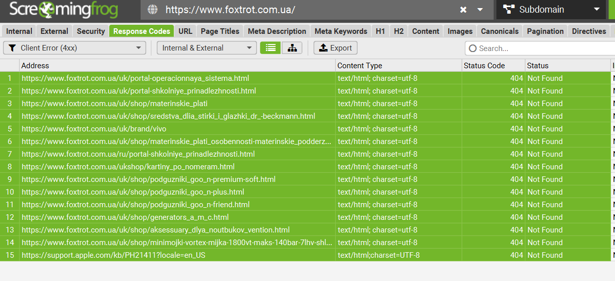Open the Internal & External dropdown
Image resolution: width=615 pixels, height=281 pixels.
pyautogui.click(x=206, y=48)
